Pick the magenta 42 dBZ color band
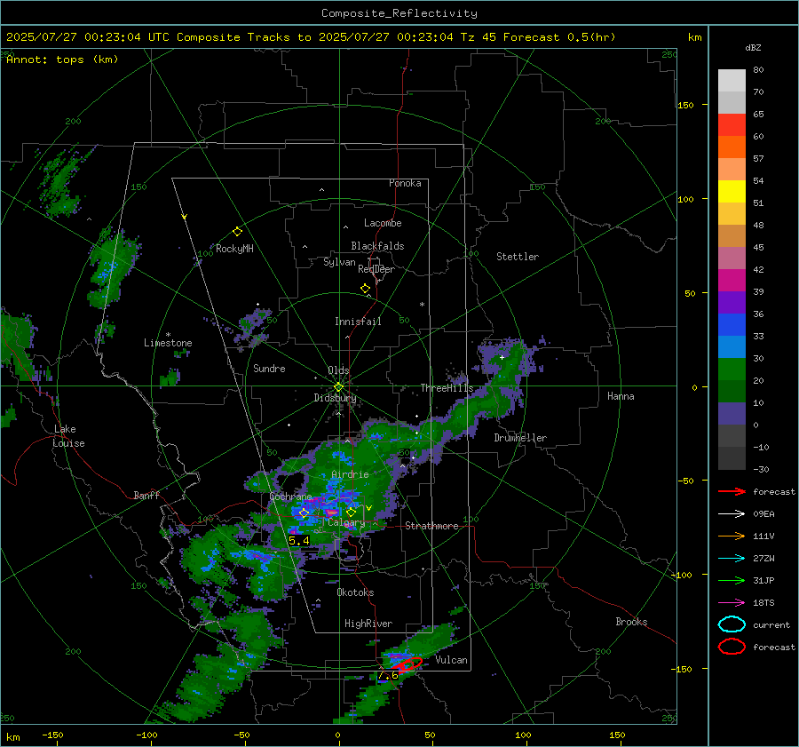This screenshot has width=799, height=747. (732, 280)
